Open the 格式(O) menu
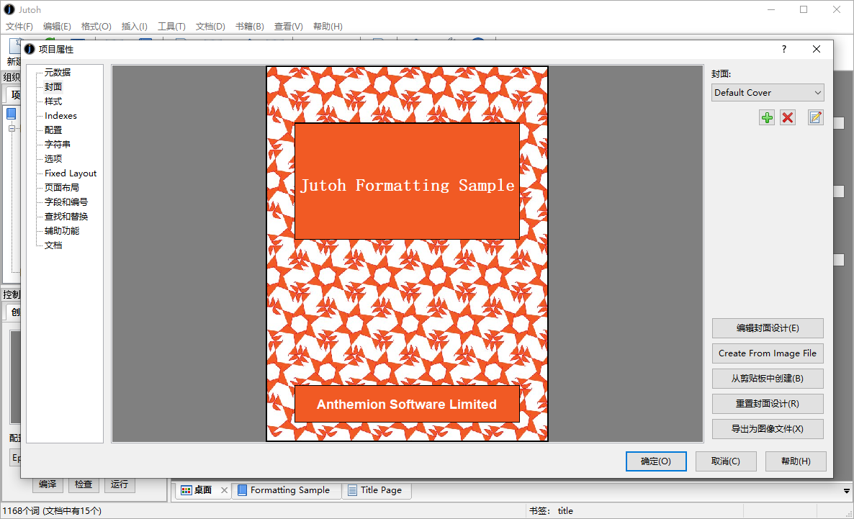This screenshot has width=854, height=519. tap(96, 27)
